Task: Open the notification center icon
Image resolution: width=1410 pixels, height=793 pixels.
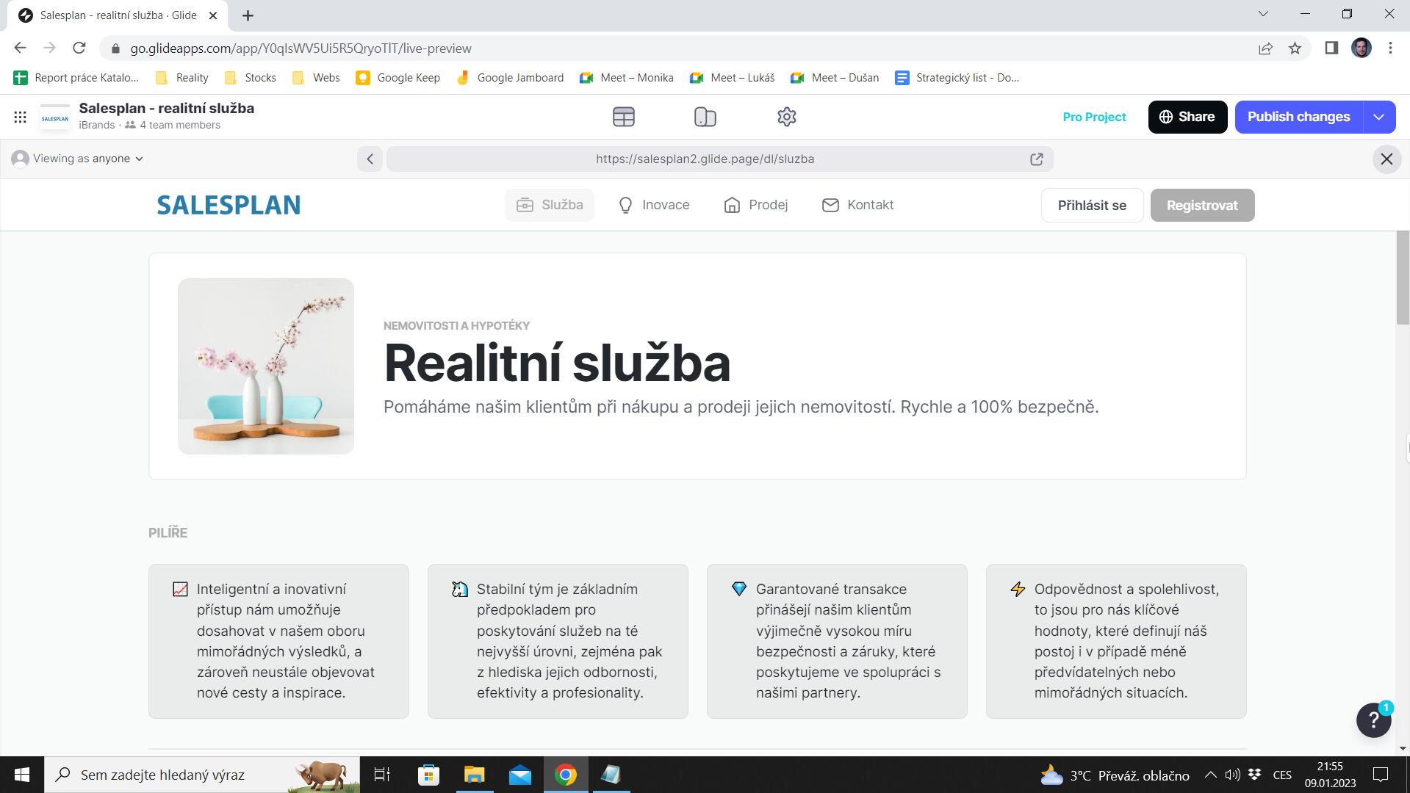Action: click(x=1381, y=775)
